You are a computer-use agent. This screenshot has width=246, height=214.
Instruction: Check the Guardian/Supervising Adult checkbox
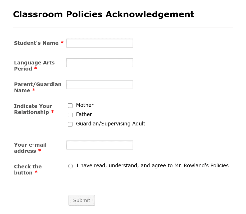(70, 124)
